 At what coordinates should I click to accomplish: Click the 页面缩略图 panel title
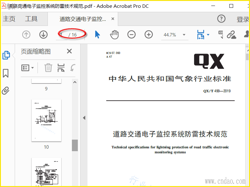click(36, 51)
